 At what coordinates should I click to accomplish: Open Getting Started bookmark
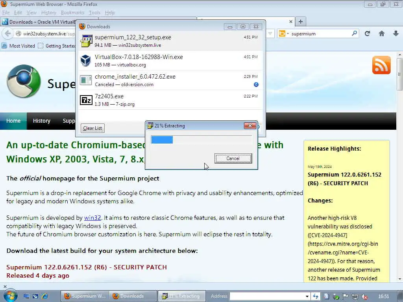(57, 46)
